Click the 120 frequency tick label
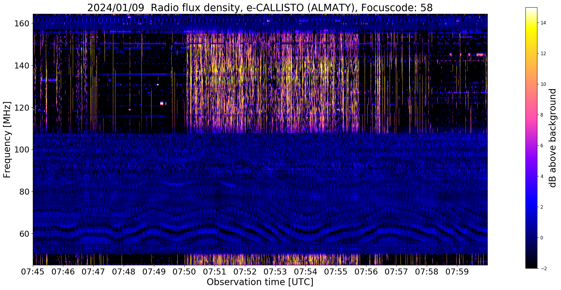Image resolution: width=561 pixels, height=290 pixels. (21, 108)
